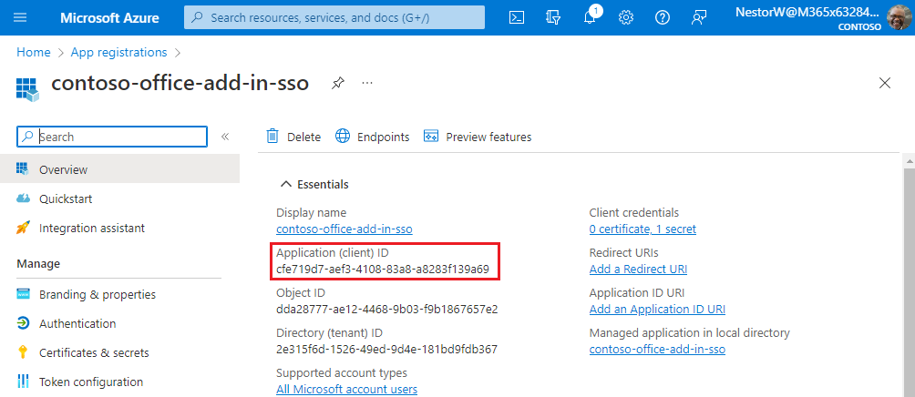Close the app registration blade
This screenshot has width=915, height=397.
pyautogui.click(x=885, y=83)
